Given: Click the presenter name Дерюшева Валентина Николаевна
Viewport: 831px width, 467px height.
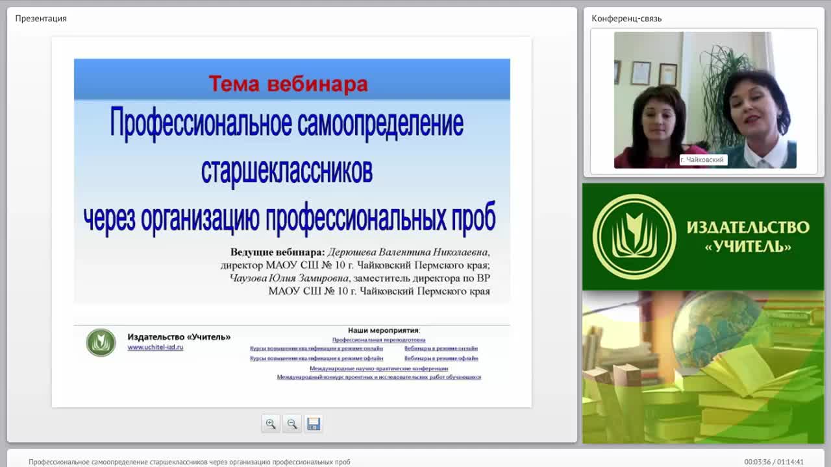Looking at the screenshot, I should (408, 252).
